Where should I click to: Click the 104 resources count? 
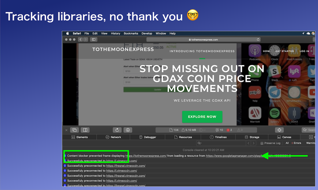click(174, 130)
